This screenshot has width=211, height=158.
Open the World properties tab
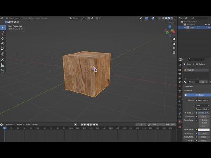tap(180, 86)
